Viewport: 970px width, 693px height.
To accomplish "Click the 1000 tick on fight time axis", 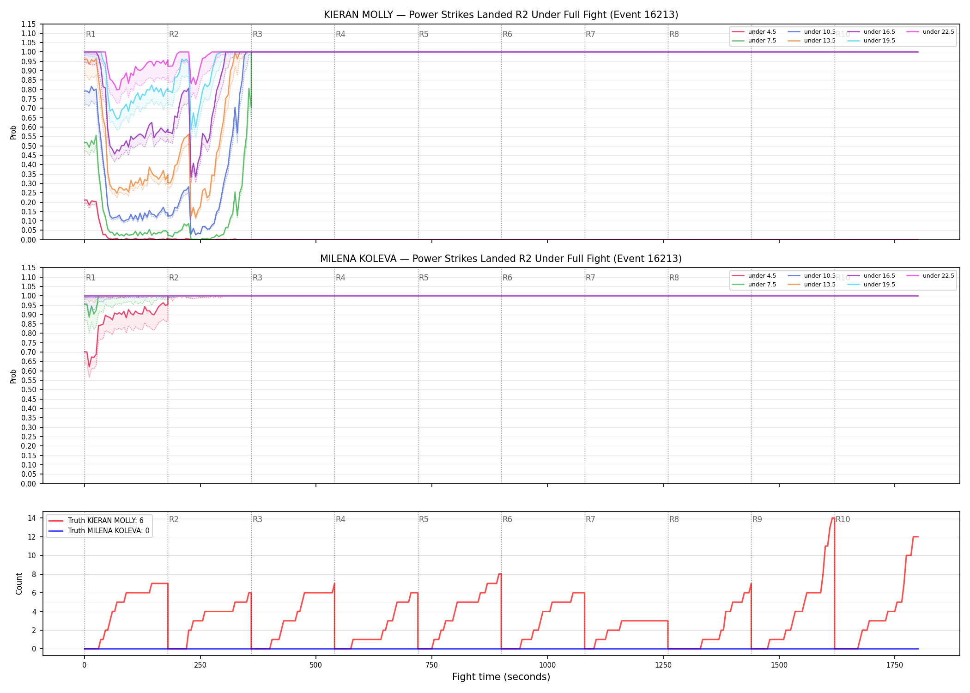I will (x=547, y=665).
